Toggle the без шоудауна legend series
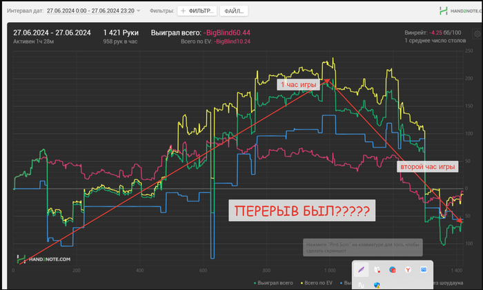 [448, 282]
